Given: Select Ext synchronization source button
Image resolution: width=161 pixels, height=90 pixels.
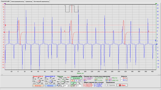Looking at the screenshot, I should (80, 80).
